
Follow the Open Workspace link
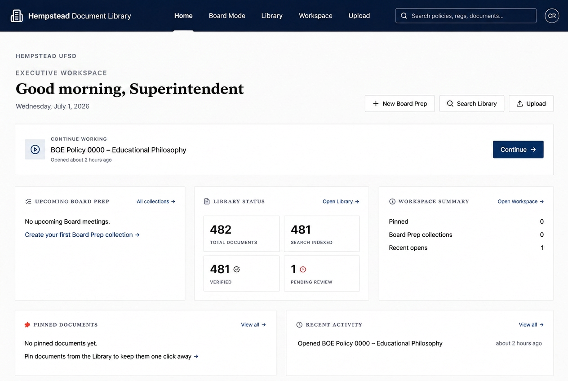tap(521, 202)
